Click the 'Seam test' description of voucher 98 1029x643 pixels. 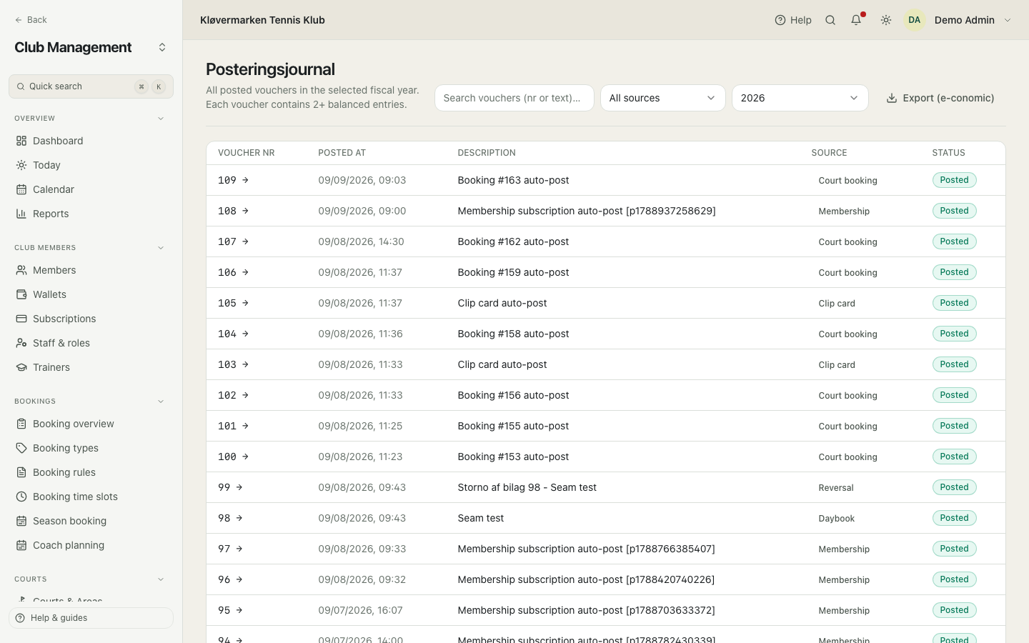pos(481,518)
